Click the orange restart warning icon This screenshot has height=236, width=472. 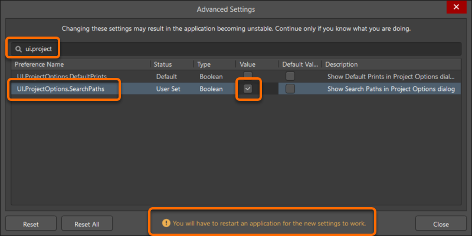tap(166, 223)
